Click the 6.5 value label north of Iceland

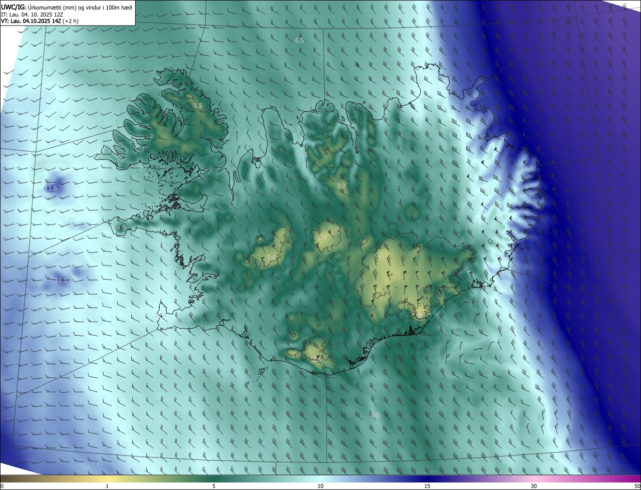299,40
